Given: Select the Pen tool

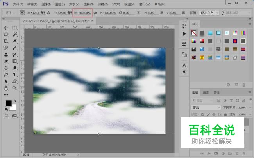Looking at the screenshot, I should click(6, 75).
